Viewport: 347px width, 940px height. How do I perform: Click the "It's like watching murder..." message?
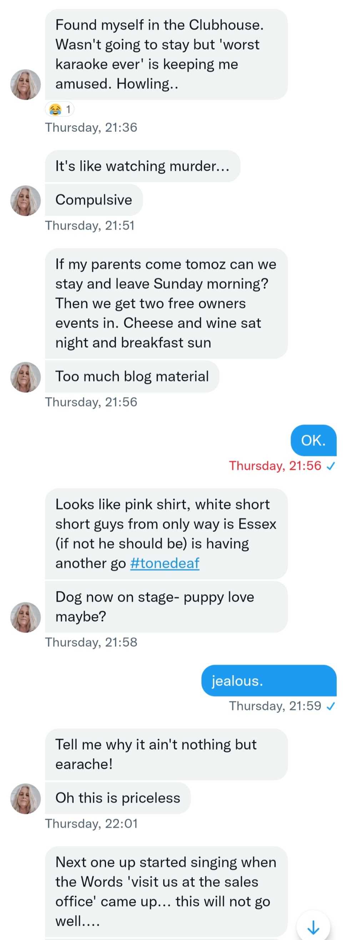pyautogui.click(x=142, y=166)
